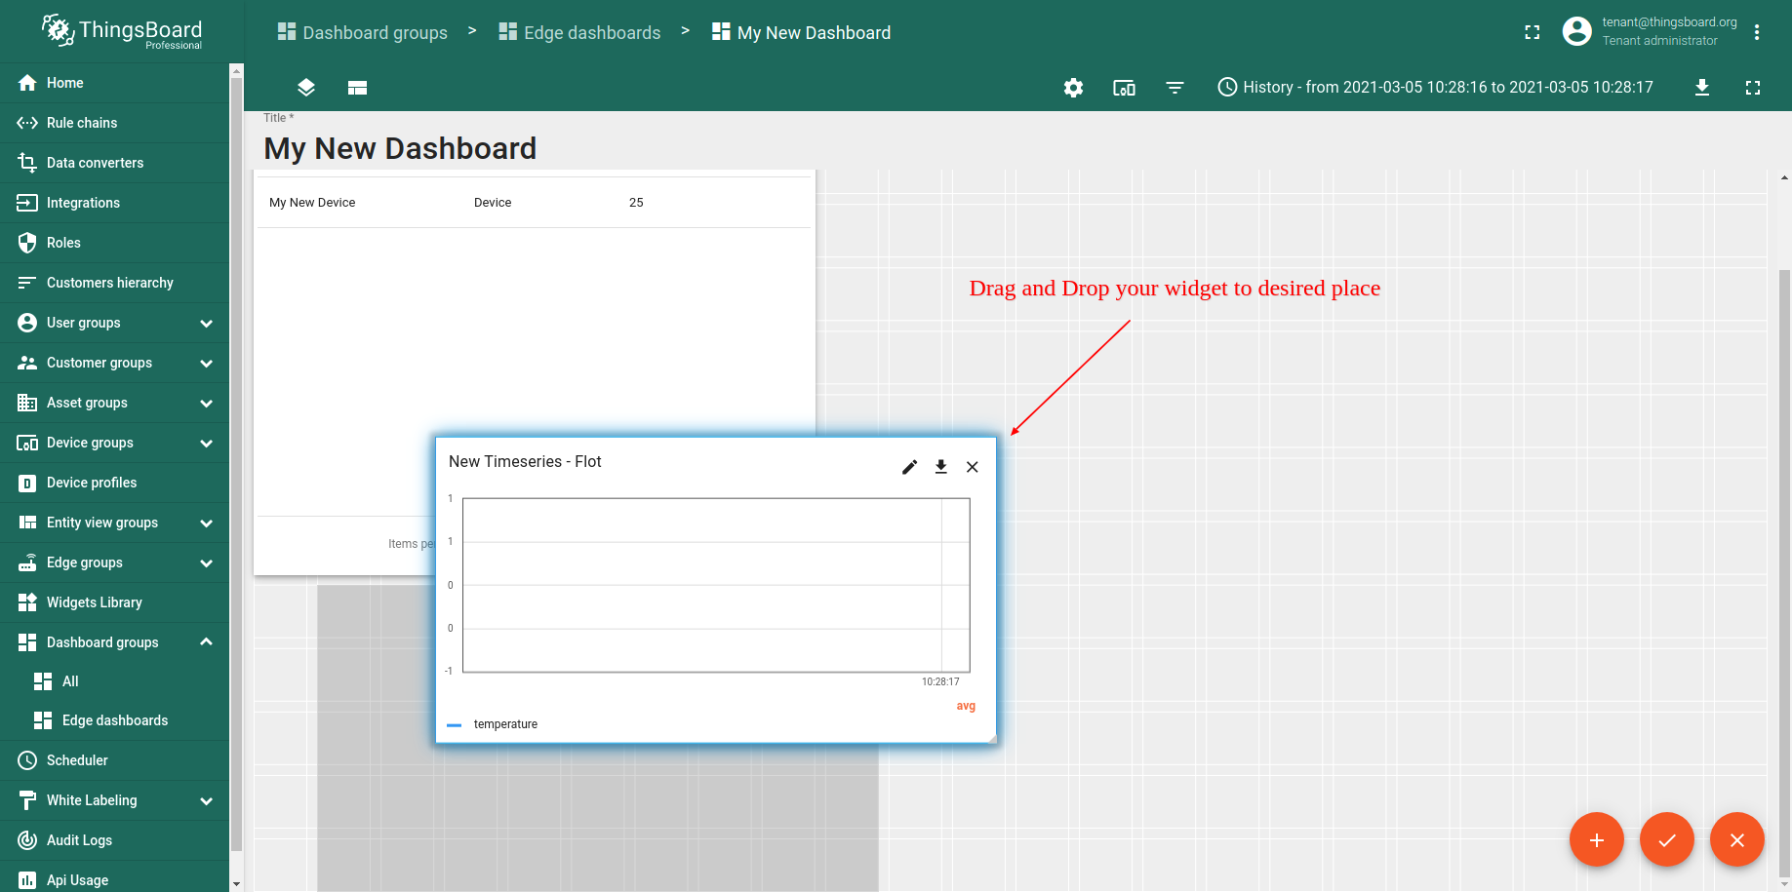Edit the New Timeseries Flot widget
This screenshot has width=1792, height=892.
click(x=909, y=467)
